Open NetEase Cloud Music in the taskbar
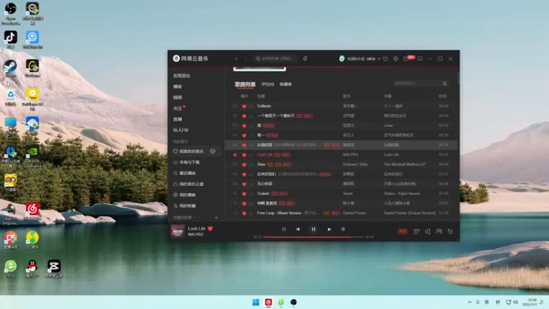 click(x=268, y=302)
